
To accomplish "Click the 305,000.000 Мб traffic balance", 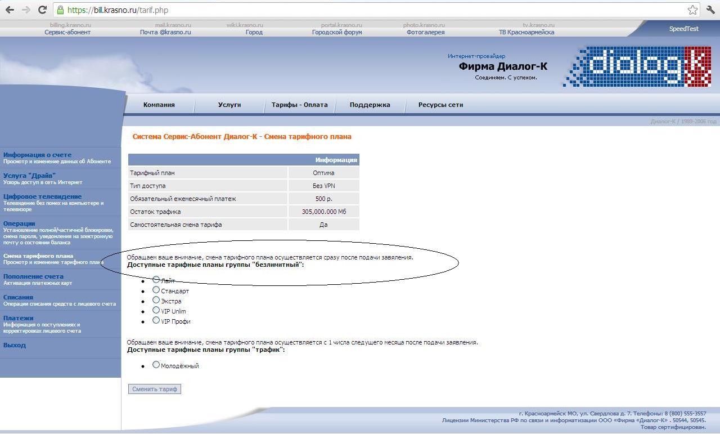I will pos(323,212).
